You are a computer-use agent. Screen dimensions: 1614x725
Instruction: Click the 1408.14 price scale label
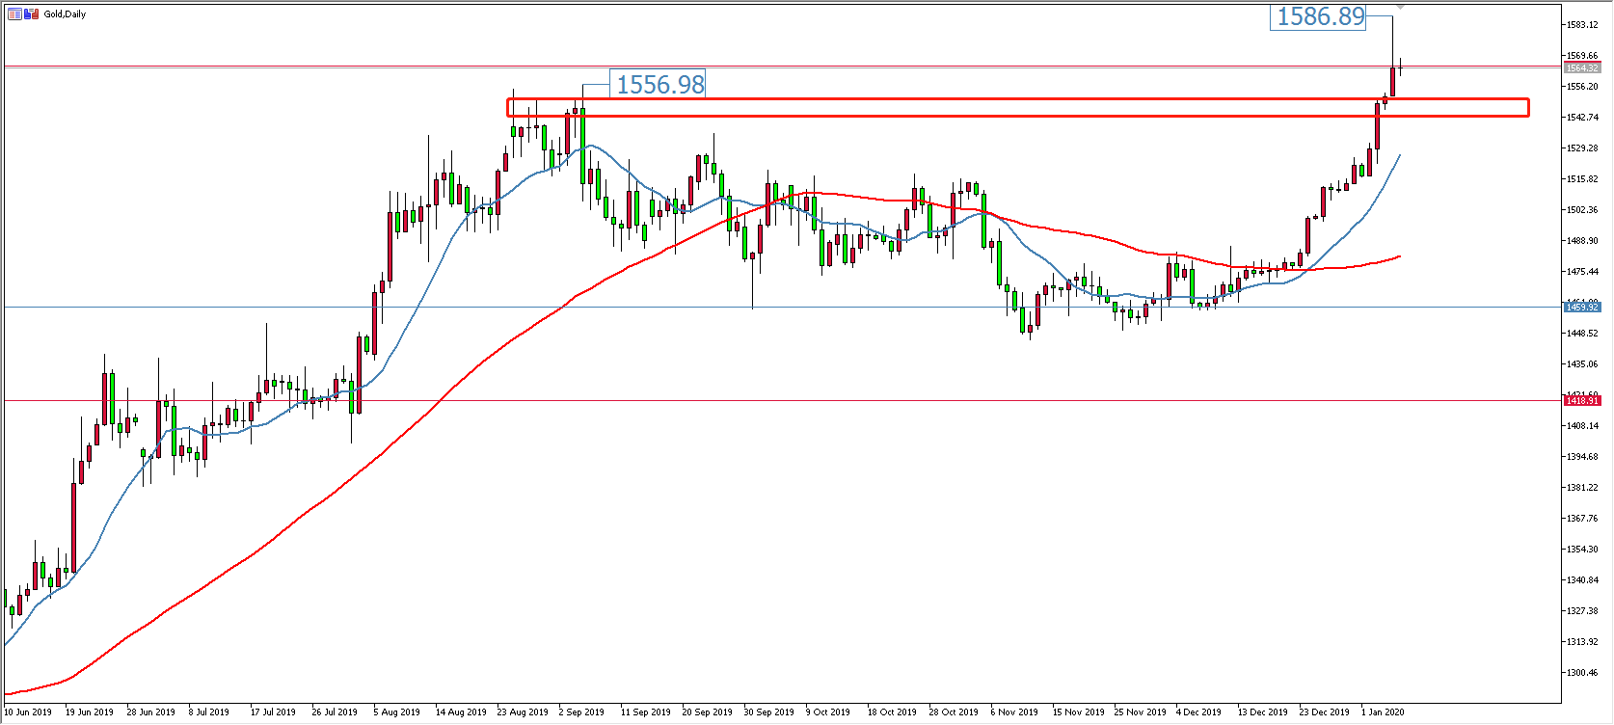pyautogui.click(x=1582, y=426)
